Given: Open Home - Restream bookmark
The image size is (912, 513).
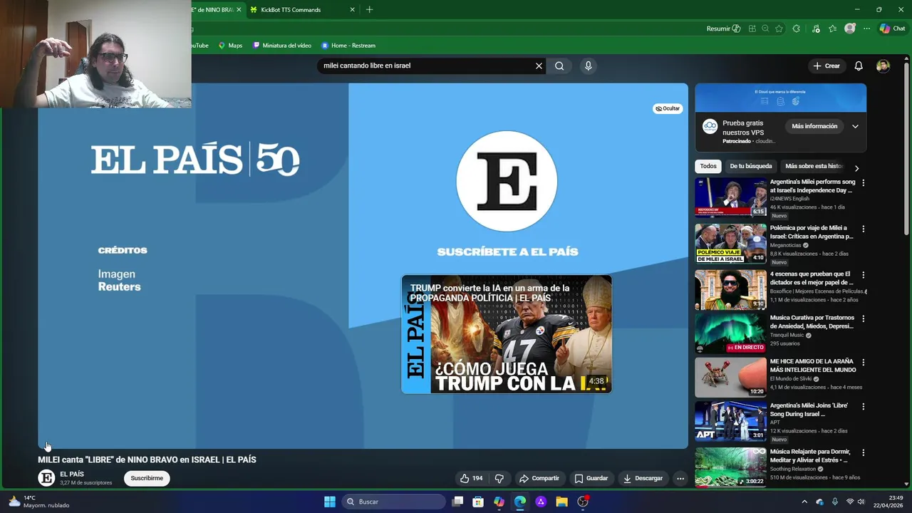Looking at the screenshot, I should [348, 46].
